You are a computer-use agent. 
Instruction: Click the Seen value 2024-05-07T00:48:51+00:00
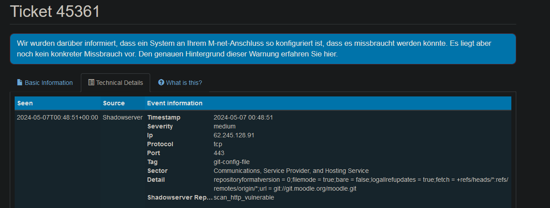click(x=57, y=117)
